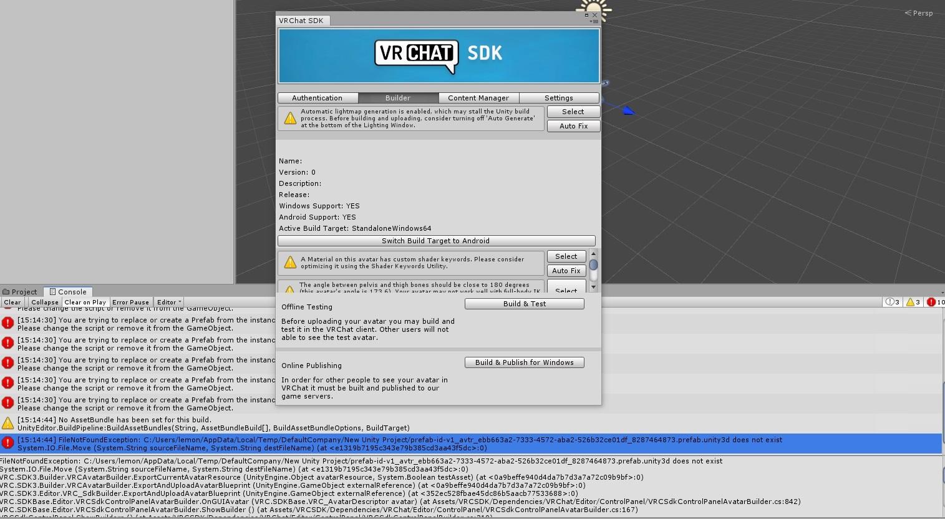Switch to the Builder tab
This screenshot has width=945, height=519.
(398, 98)
